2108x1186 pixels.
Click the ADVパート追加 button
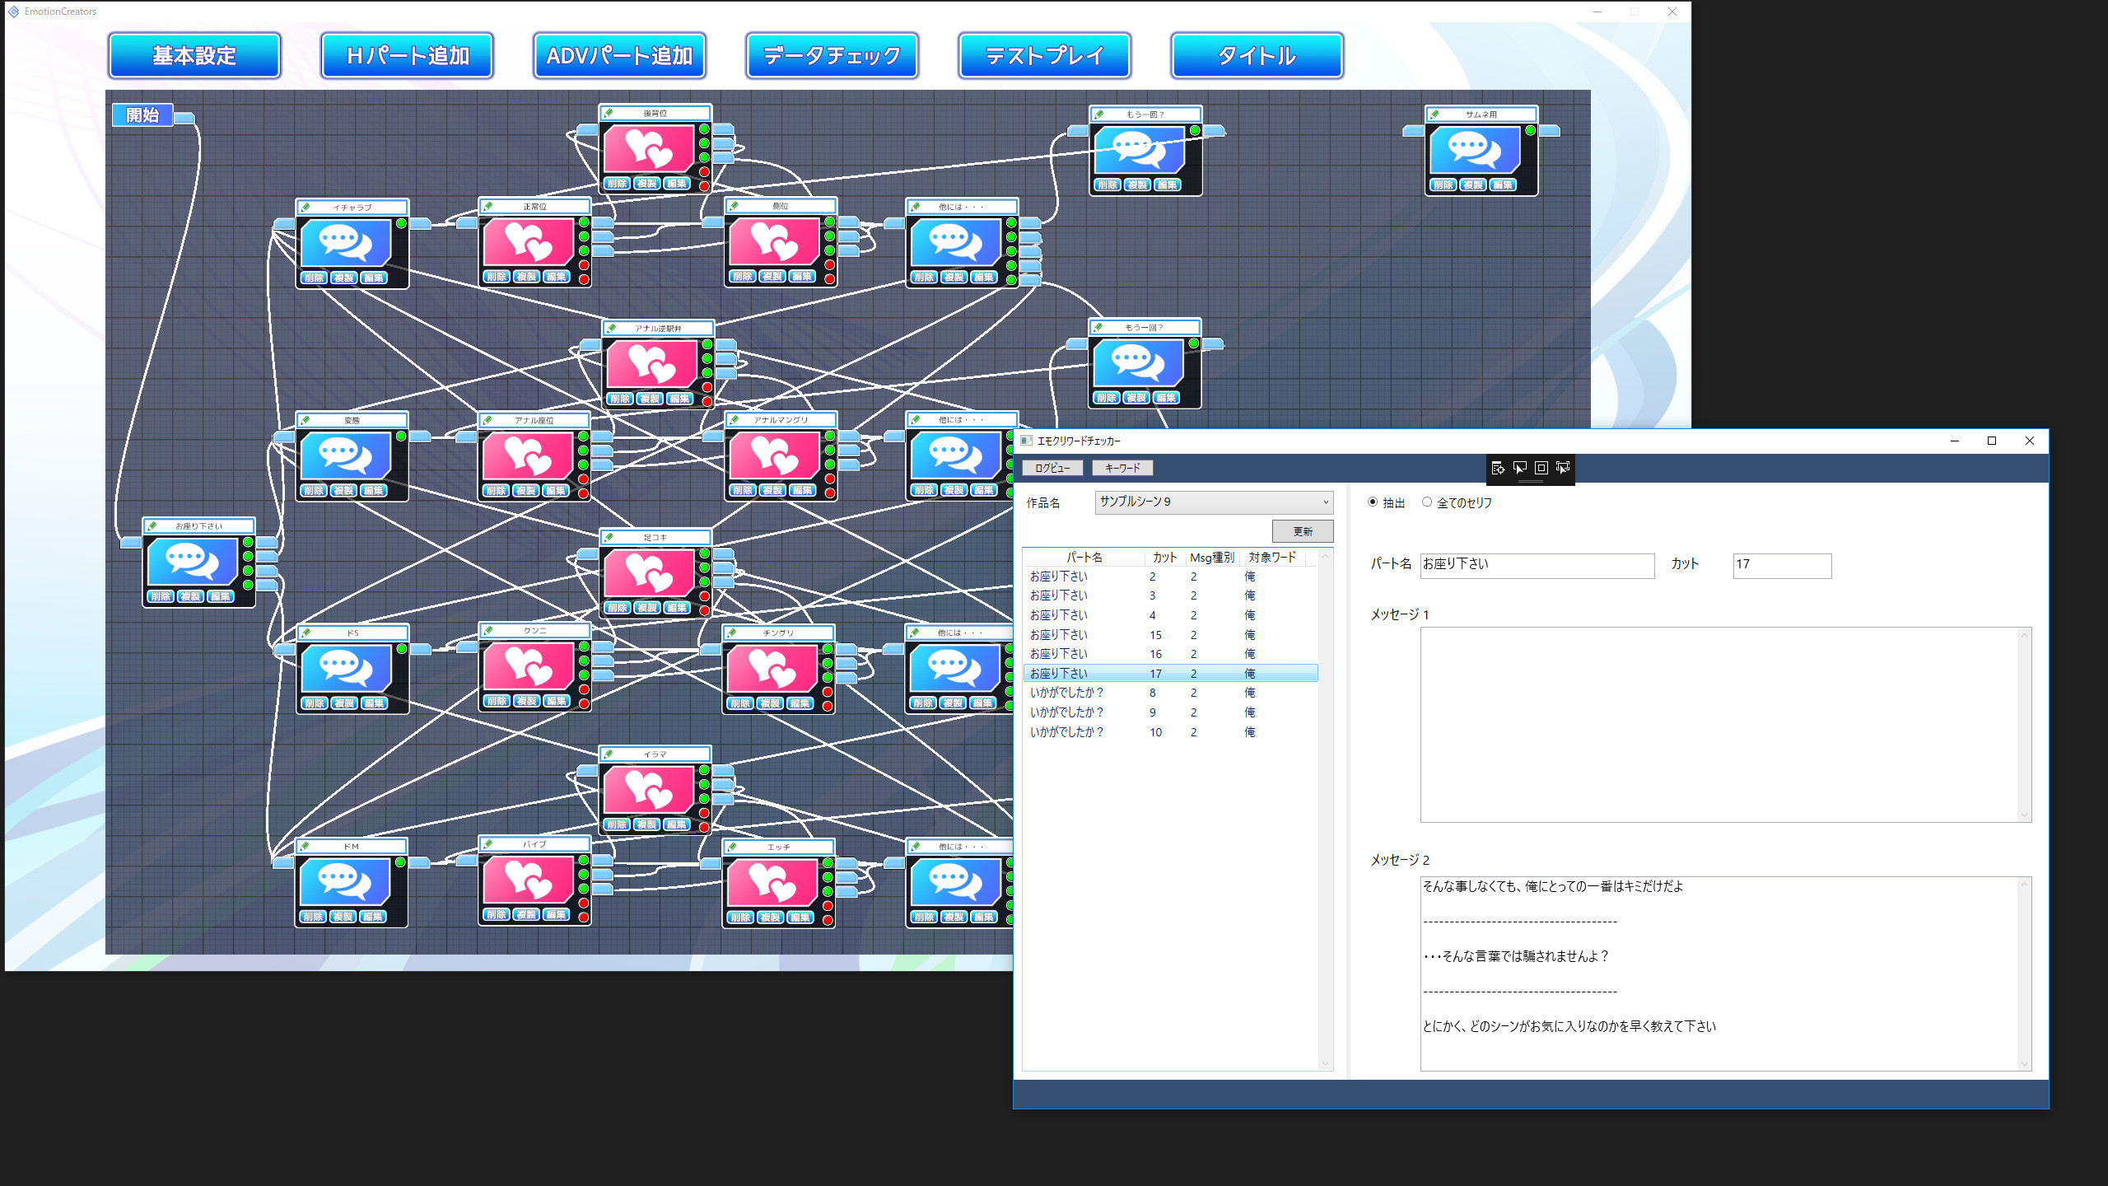point(619,56)
